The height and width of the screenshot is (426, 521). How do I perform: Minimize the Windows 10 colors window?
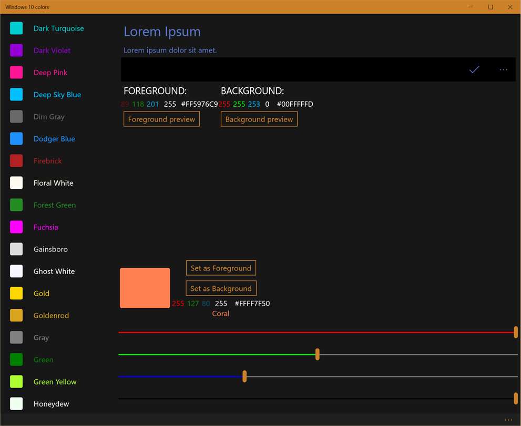pos(471,7)
